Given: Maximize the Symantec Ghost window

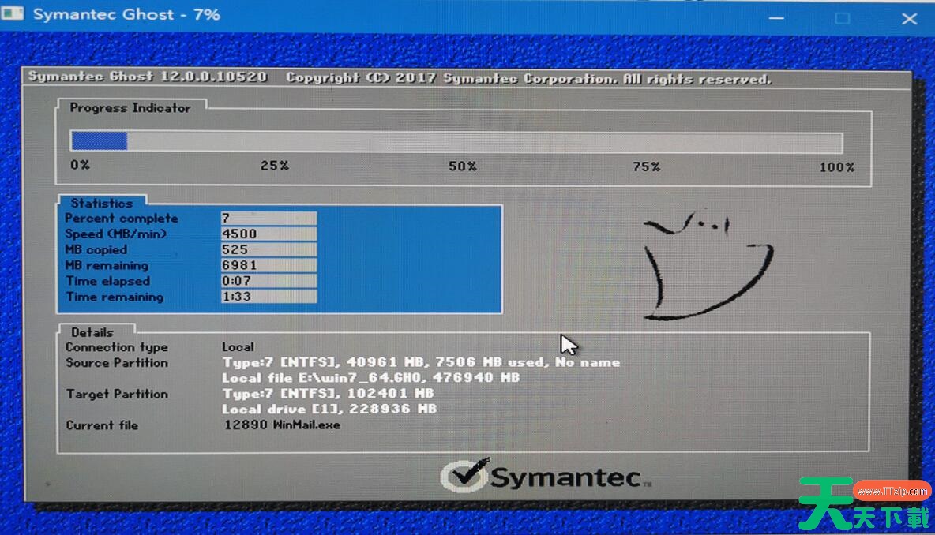Looking at the screenshot, I should pyautogui.click(x=842, y=18).
